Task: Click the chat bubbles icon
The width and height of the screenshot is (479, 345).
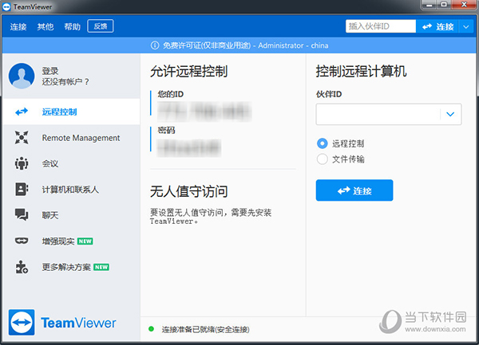Action: (x=22, y=215)
